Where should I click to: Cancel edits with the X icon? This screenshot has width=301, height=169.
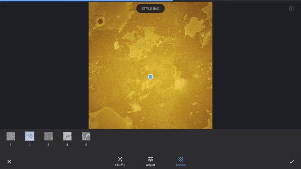pos(9,161)
